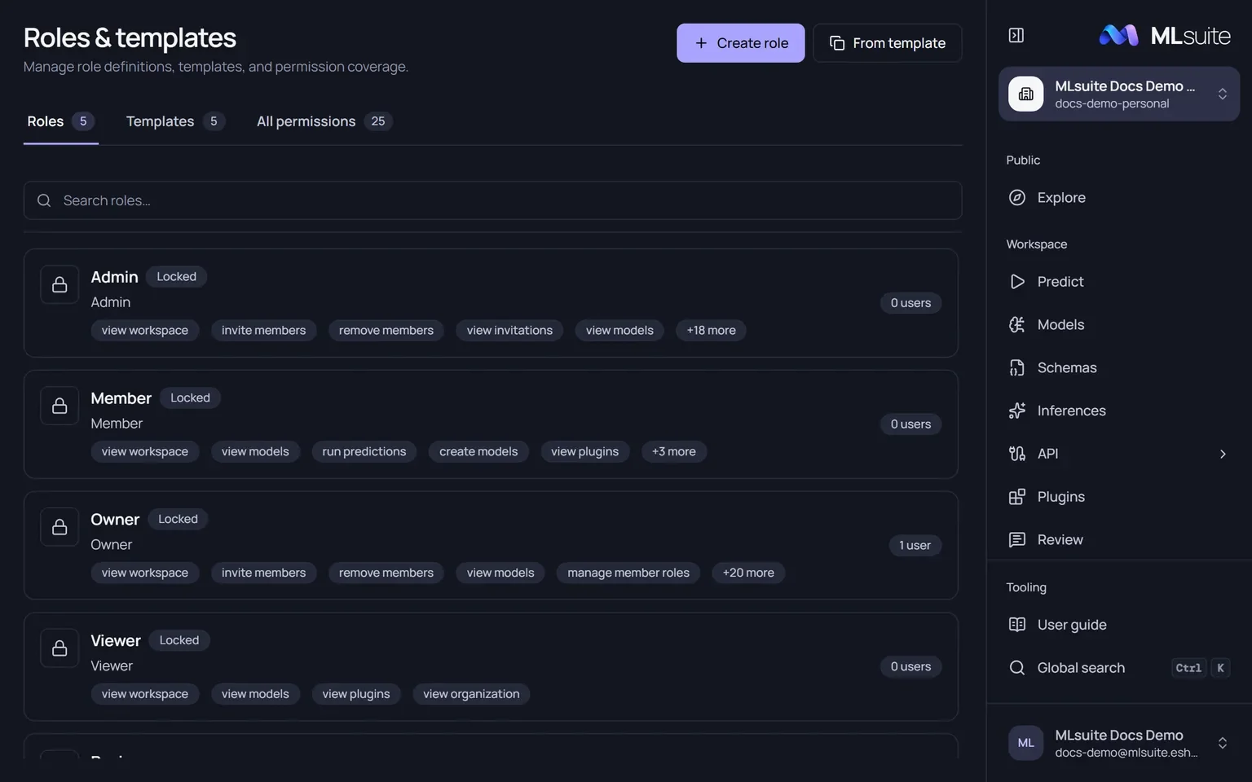Open the workspace switcher chevrons
Viewport: 1252px width, 782px height.
click(x=1223, y=94)
